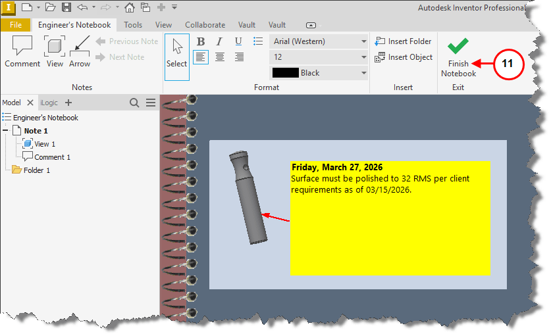Open the Undo history dropdown arrow
549x334 pixels.
tap(93, 7)
